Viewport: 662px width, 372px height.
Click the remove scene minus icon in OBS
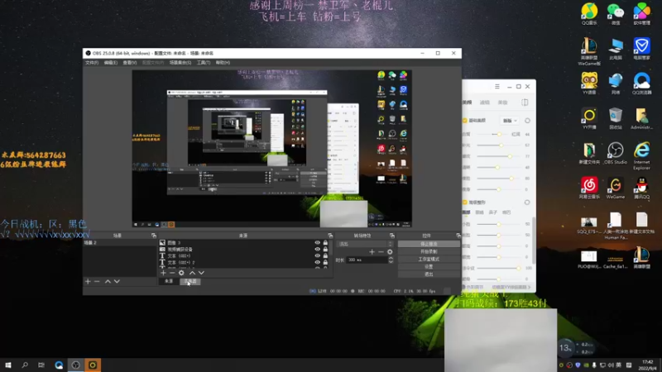97,281
